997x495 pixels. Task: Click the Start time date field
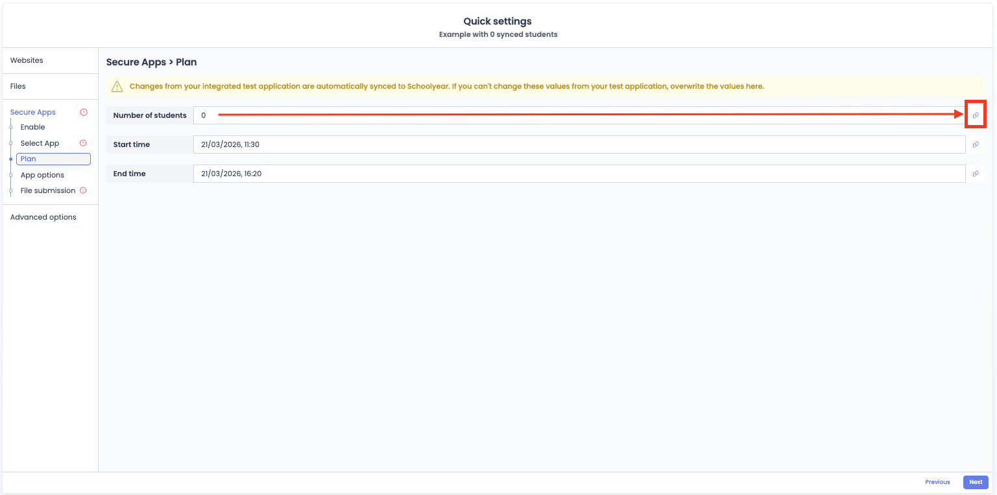(579, 144)
